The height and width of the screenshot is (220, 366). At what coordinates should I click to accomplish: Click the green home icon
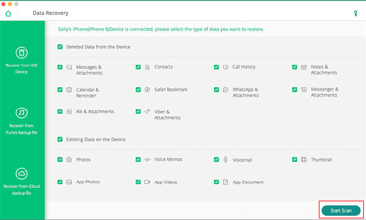pos(8,13)
